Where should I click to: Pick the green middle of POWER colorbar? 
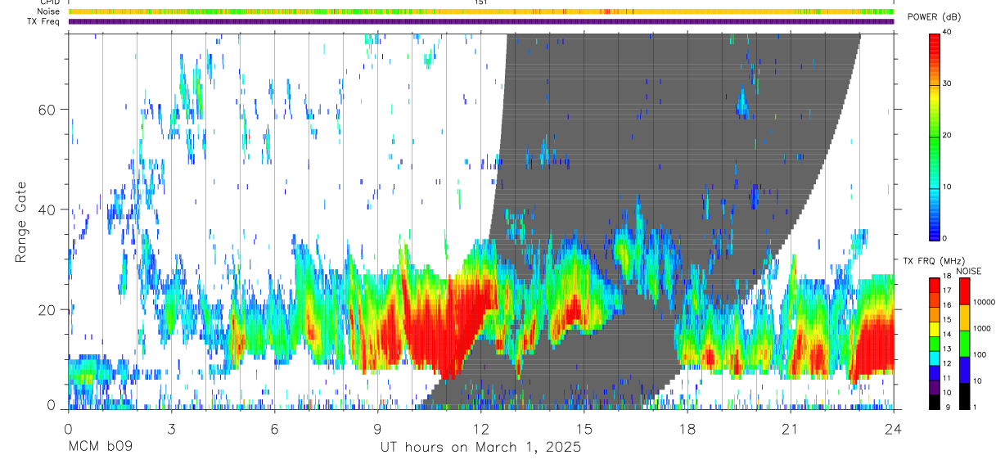934,136
